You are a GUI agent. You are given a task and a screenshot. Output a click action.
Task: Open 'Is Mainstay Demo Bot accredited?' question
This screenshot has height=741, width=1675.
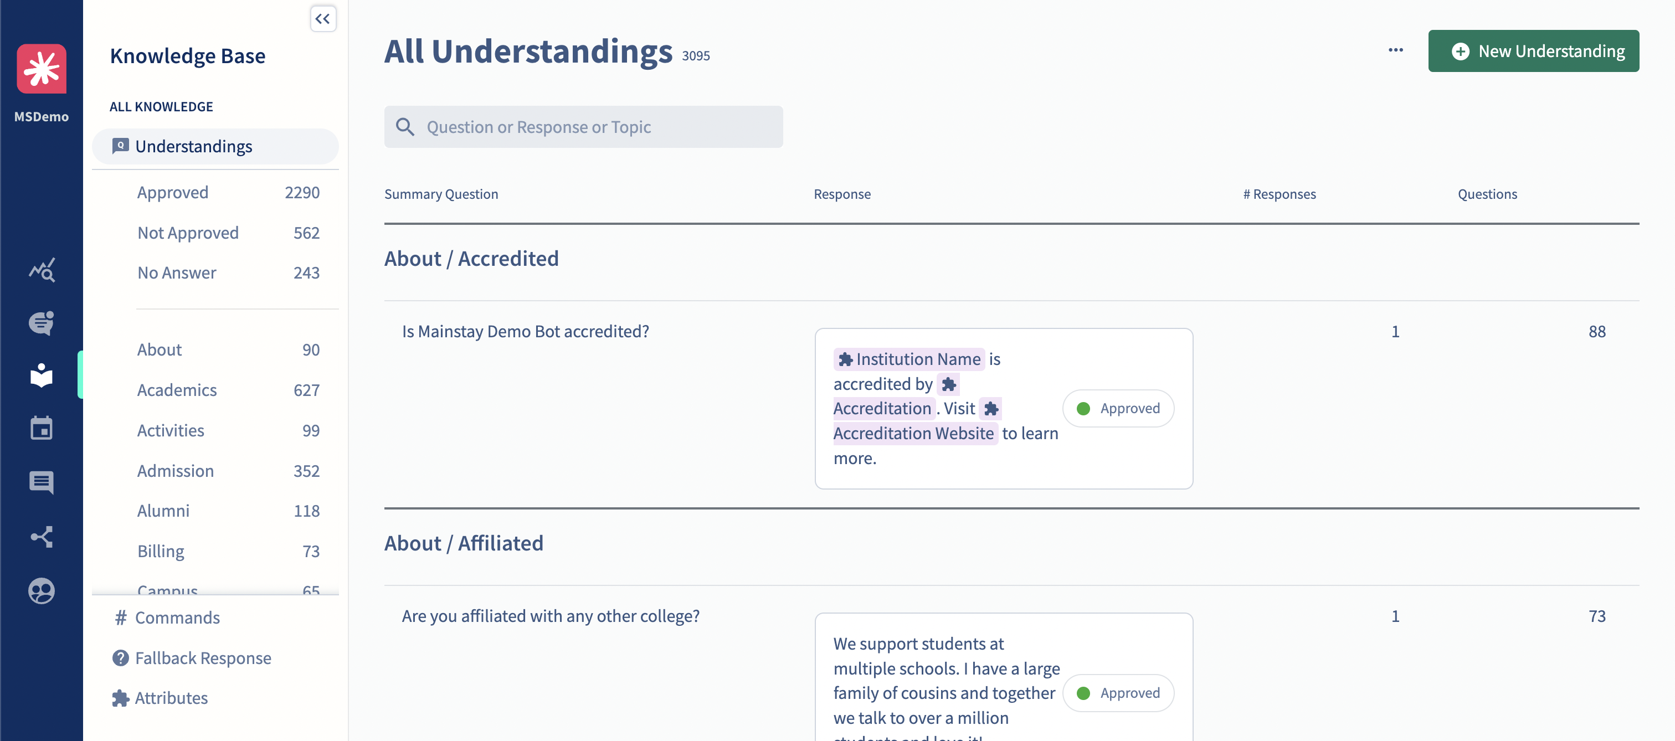click(x=526, y=332)
